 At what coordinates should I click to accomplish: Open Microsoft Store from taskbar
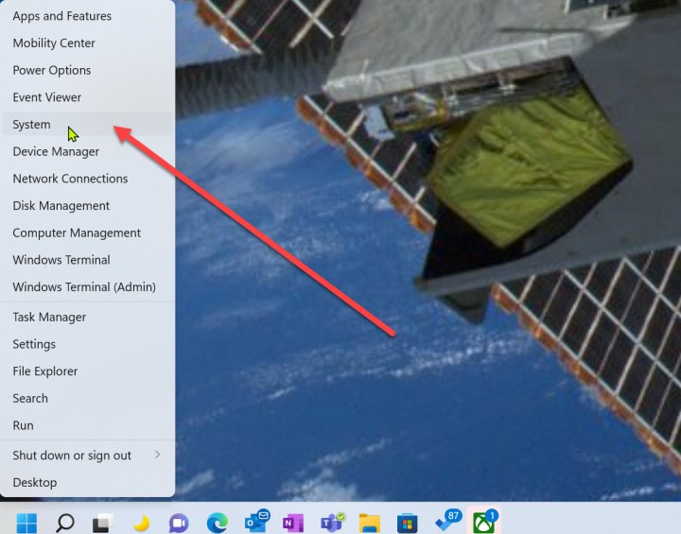[x=407, y=522]
